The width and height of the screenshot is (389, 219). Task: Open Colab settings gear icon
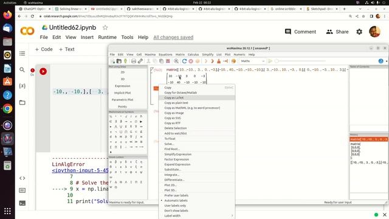click(359, 32)
